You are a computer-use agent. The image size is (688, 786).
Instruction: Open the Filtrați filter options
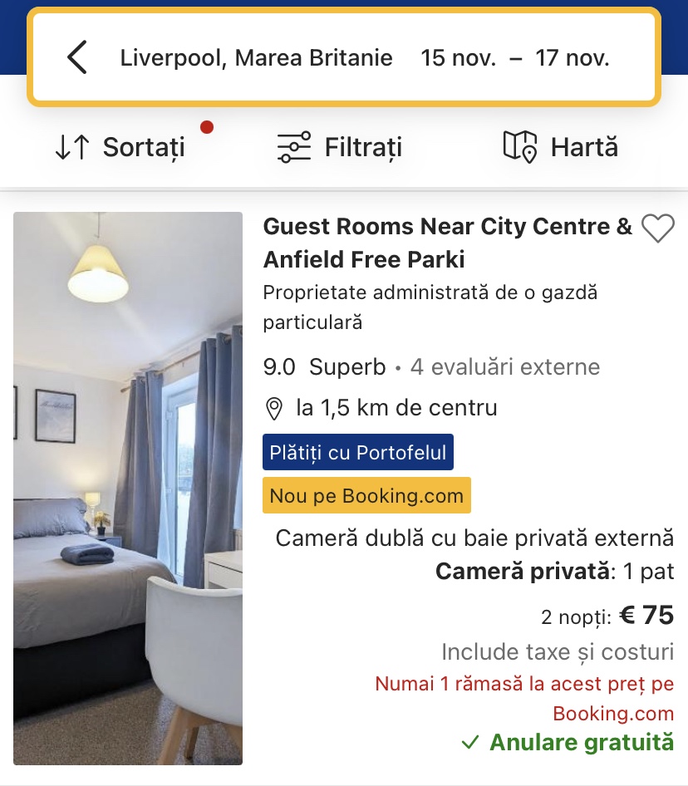tap(363, 148)
